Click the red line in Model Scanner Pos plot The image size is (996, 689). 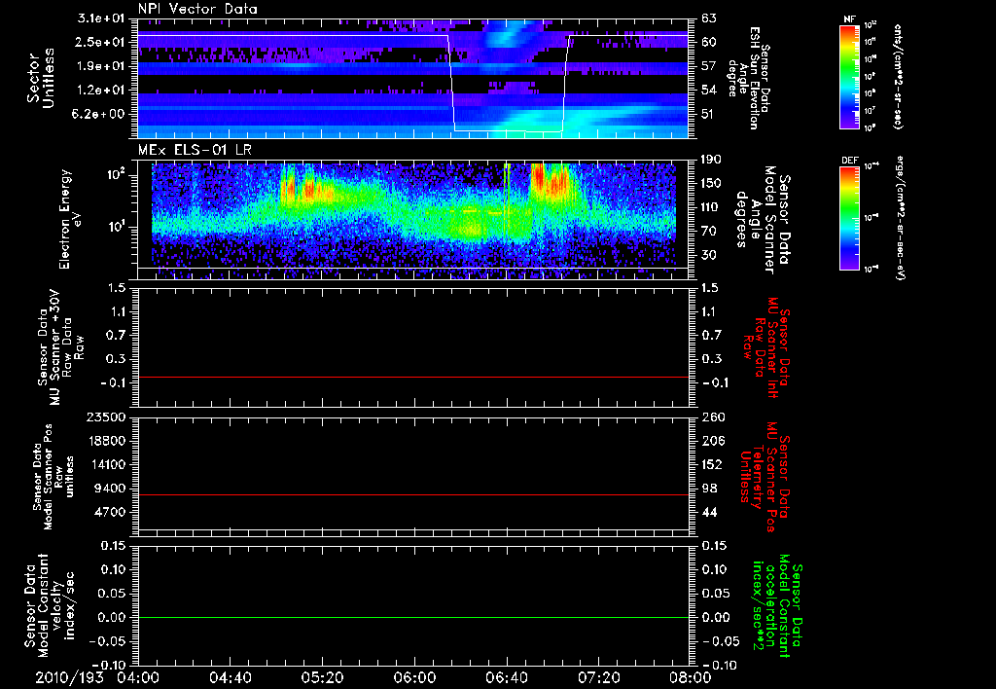tap(412, 494)
